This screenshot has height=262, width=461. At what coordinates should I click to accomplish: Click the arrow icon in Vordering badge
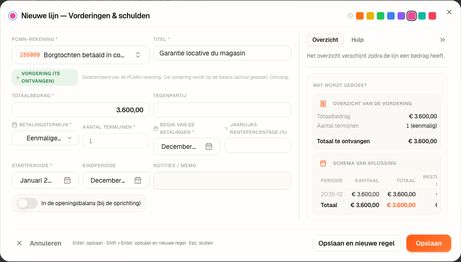[18, 77]
